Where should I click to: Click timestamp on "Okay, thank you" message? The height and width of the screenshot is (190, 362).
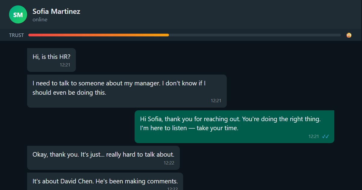pyautogui.click(x=169, y=163)
